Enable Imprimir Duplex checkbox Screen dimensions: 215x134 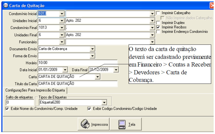click(x=158, y=23)
